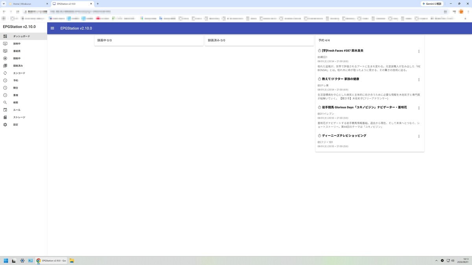Viewport: 472px width, 265px height.
Task: Open 重複 duplicates page in sidebar
Action: (24, 95)
